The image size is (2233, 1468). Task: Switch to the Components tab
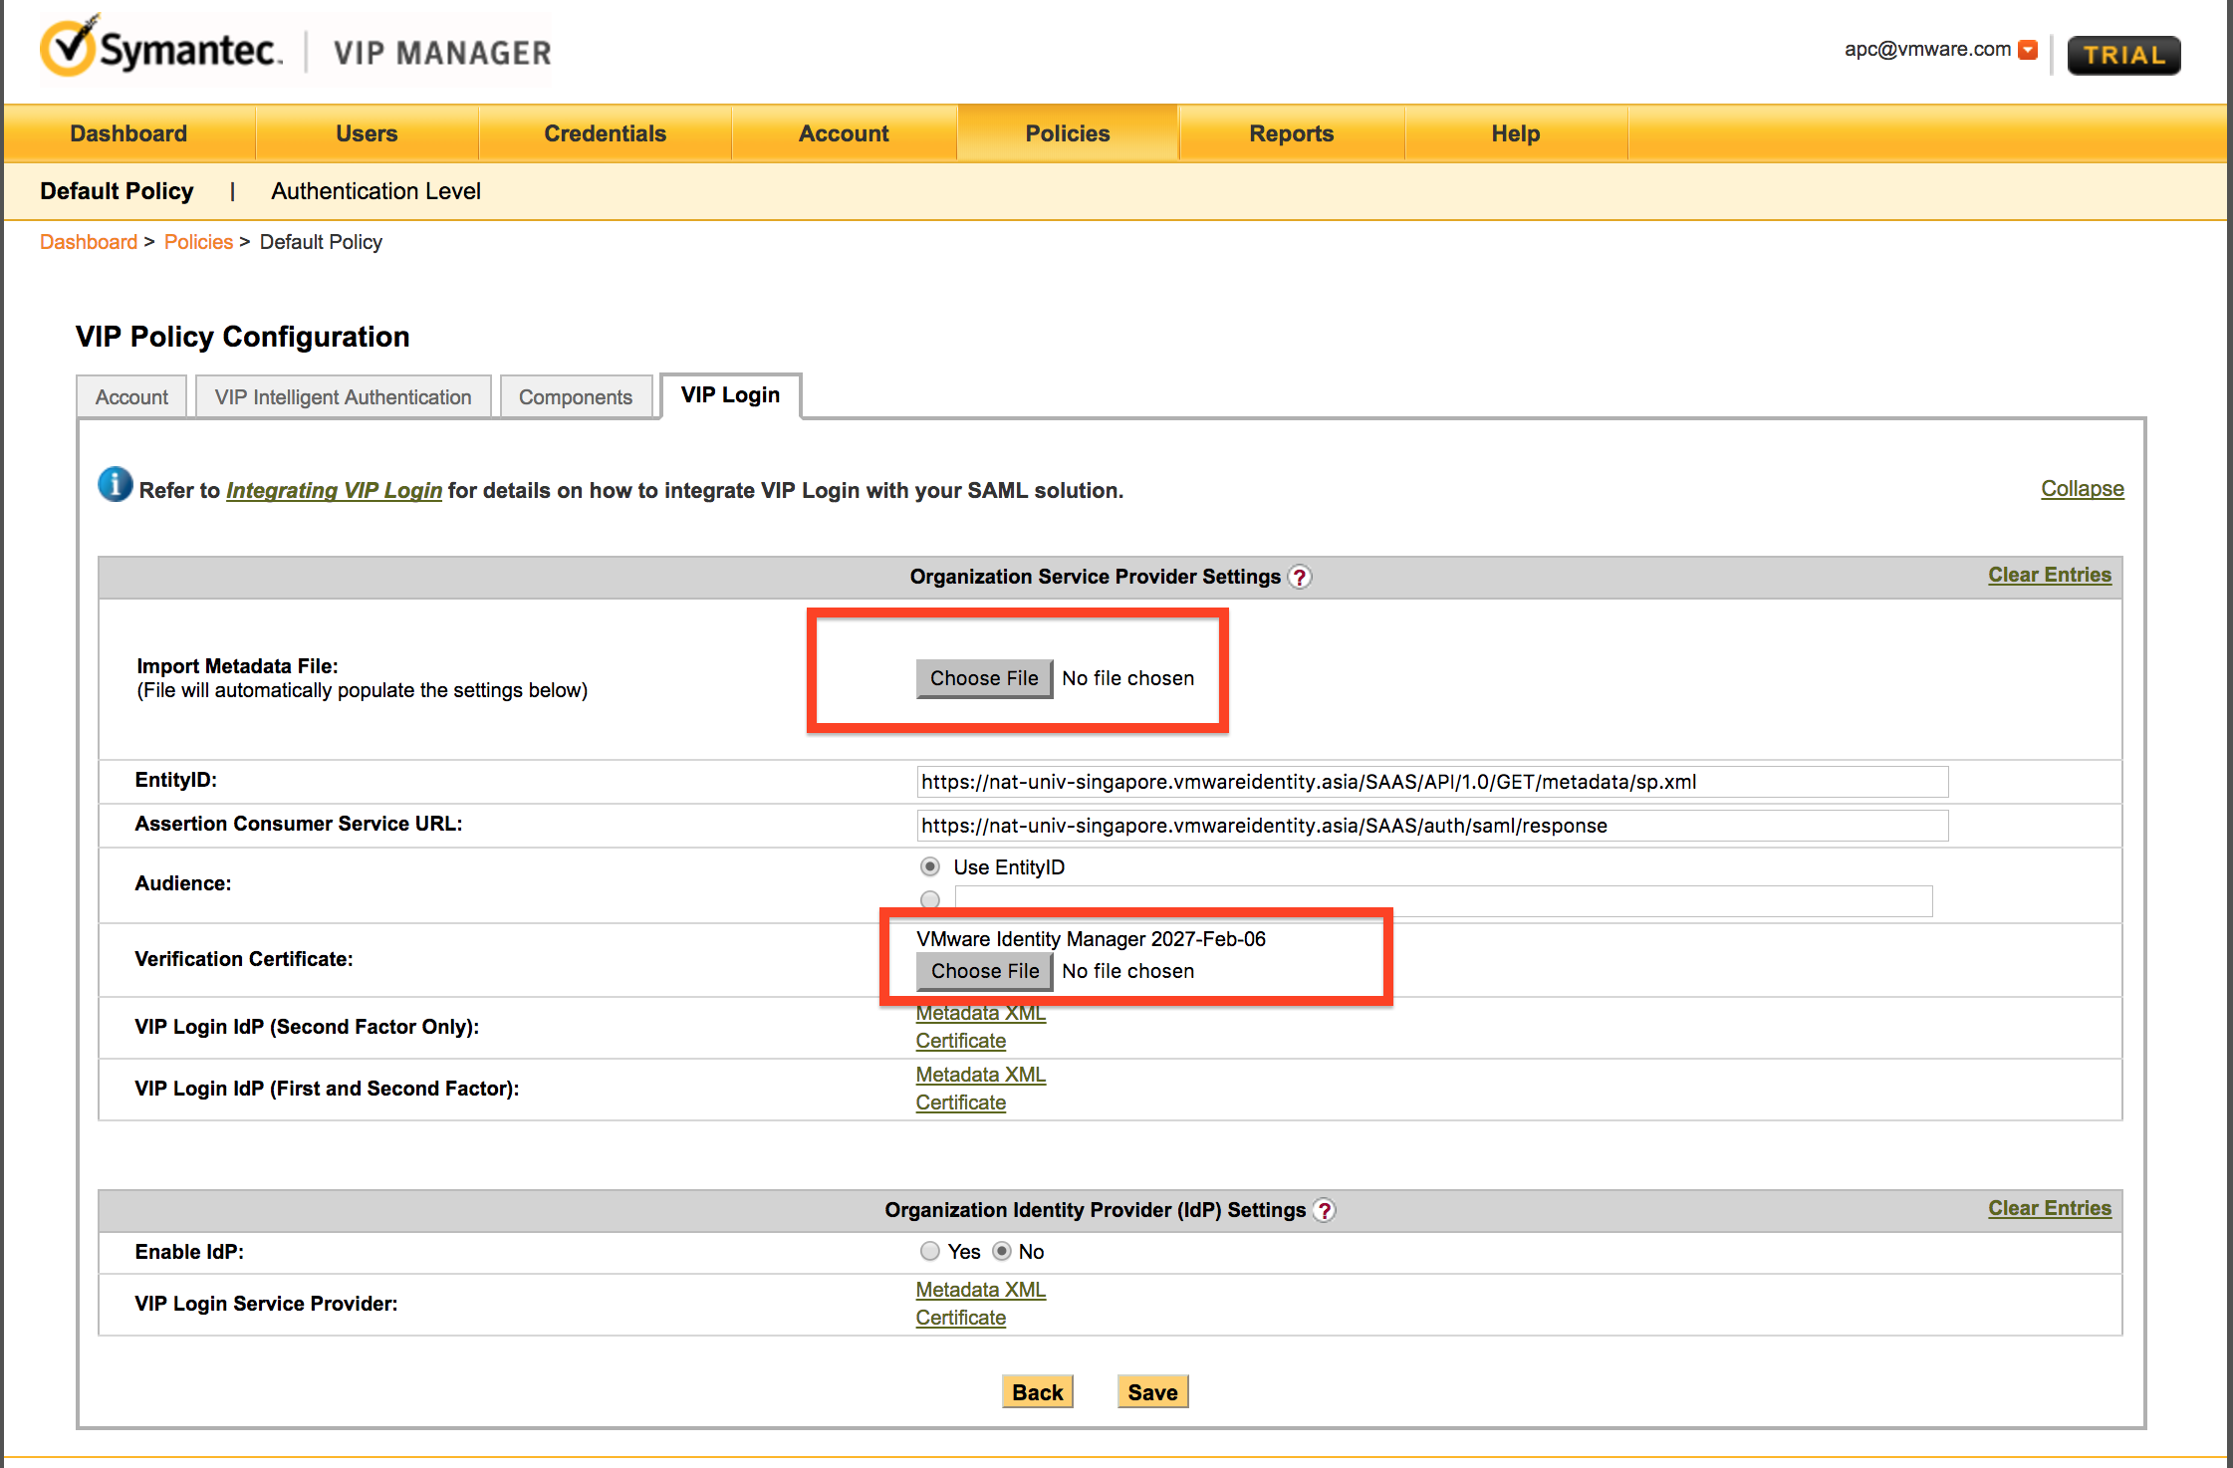[576, 397]
